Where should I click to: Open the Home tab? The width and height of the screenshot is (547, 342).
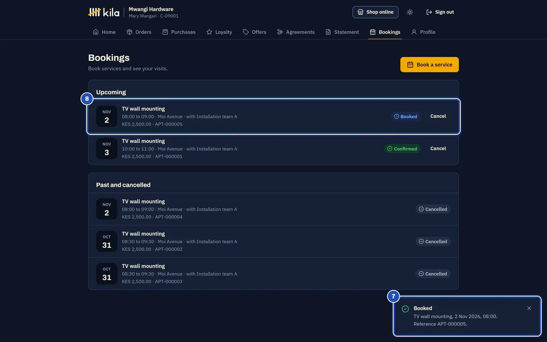pyautogui.click(x=104, y=32)
